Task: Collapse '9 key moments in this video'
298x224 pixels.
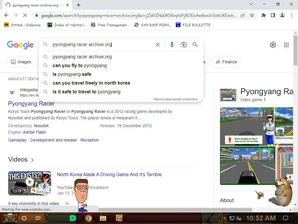Action: (67, 204)
